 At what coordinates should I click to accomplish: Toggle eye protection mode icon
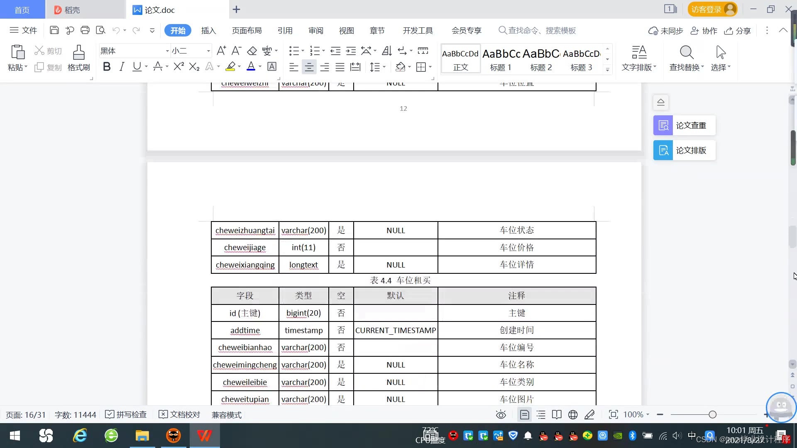pyautogui.click(x=501, y=414)
